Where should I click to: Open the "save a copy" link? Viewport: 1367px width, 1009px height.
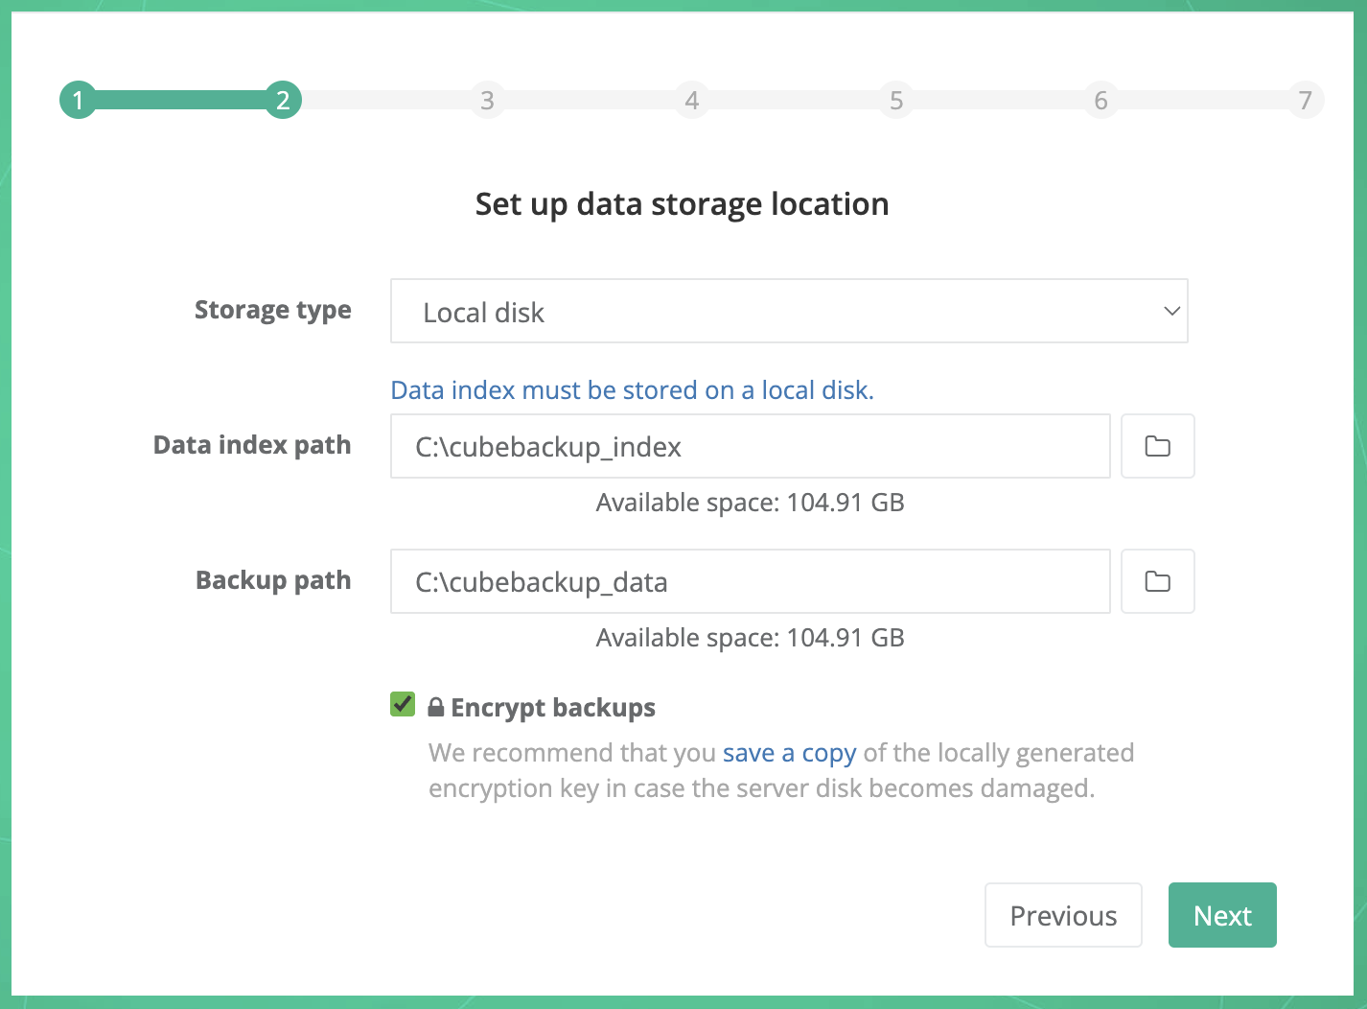[789, 753]
